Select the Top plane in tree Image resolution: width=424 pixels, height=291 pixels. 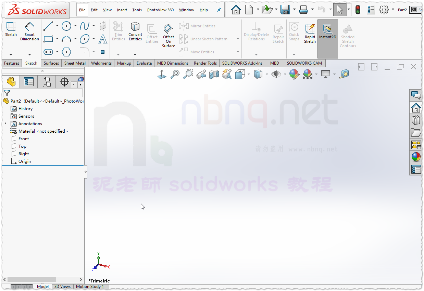(22, 146)
